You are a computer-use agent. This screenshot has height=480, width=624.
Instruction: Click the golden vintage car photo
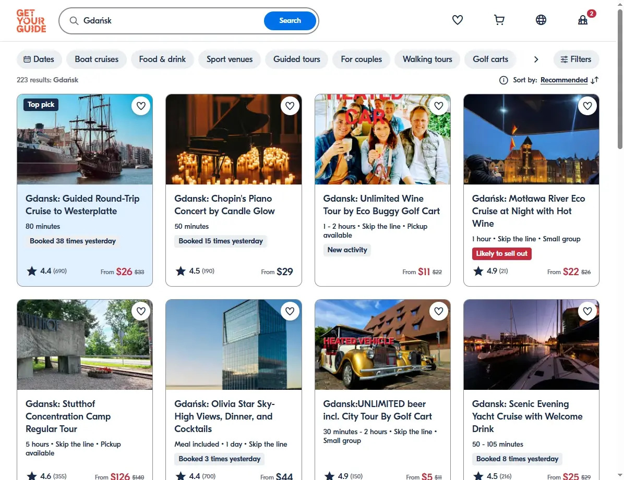(382, 344)
